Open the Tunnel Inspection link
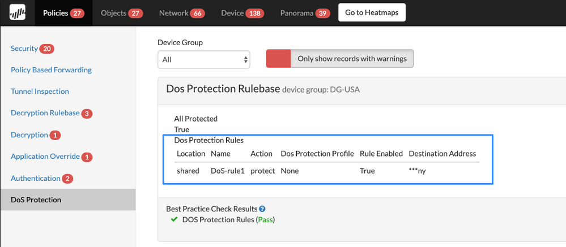Image resolution: width=566 pixels, height=247 pixels. click(x=40, y=92)
